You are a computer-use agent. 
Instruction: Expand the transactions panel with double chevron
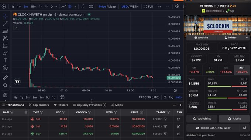[x=180, y=105]
